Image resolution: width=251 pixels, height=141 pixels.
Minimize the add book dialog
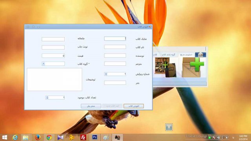[x=38, y=27]
